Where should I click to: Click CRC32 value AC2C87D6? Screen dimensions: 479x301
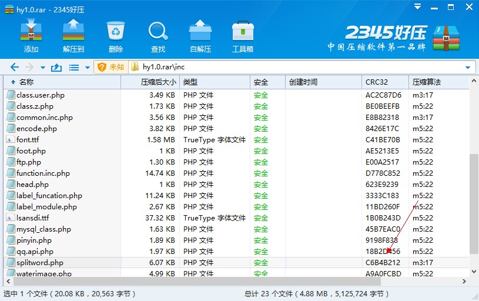pos(383,95)
